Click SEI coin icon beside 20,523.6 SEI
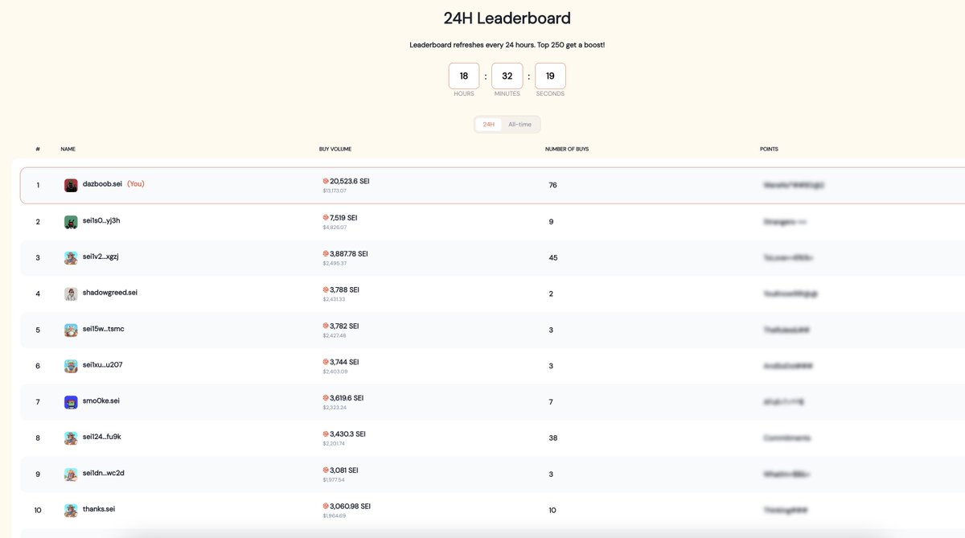Viewport: 965px width, 538px height. [x=326, y=181]
